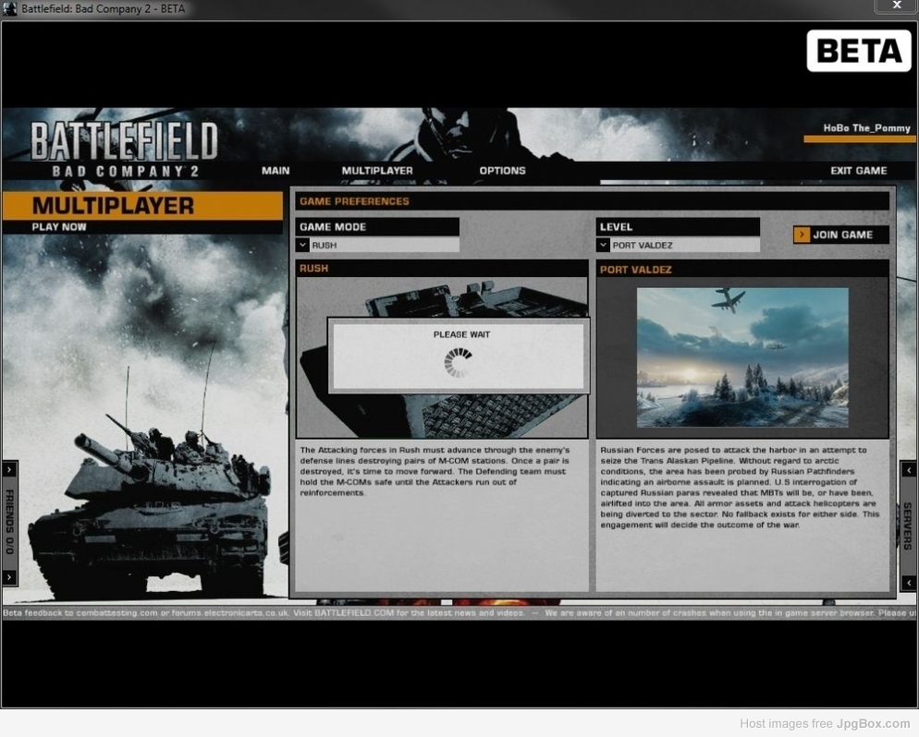The image size is (919, 737).
Task: Click the Rush description paragraph
Action: coord(435,471)
